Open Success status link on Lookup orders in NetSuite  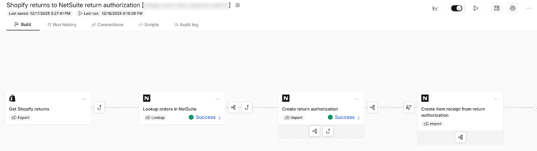click(205, 117)
